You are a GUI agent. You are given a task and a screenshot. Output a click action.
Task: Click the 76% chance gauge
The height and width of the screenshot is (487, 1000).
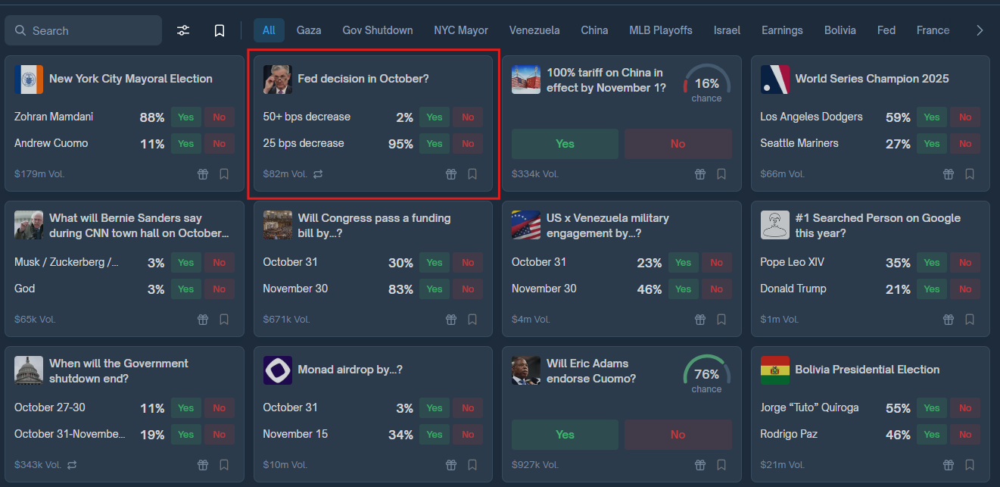[x=706, y=374]
